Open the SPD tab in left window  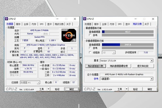pos(42,24)
